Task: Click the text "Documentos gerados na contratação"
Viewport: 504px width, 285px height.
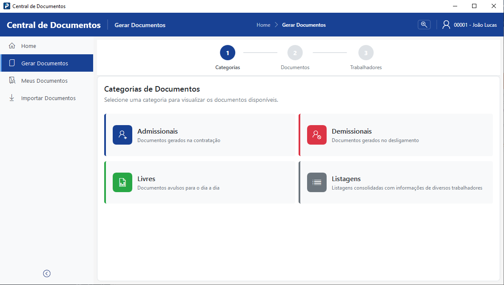Action: pyautogui.click(x=179, y=140)
